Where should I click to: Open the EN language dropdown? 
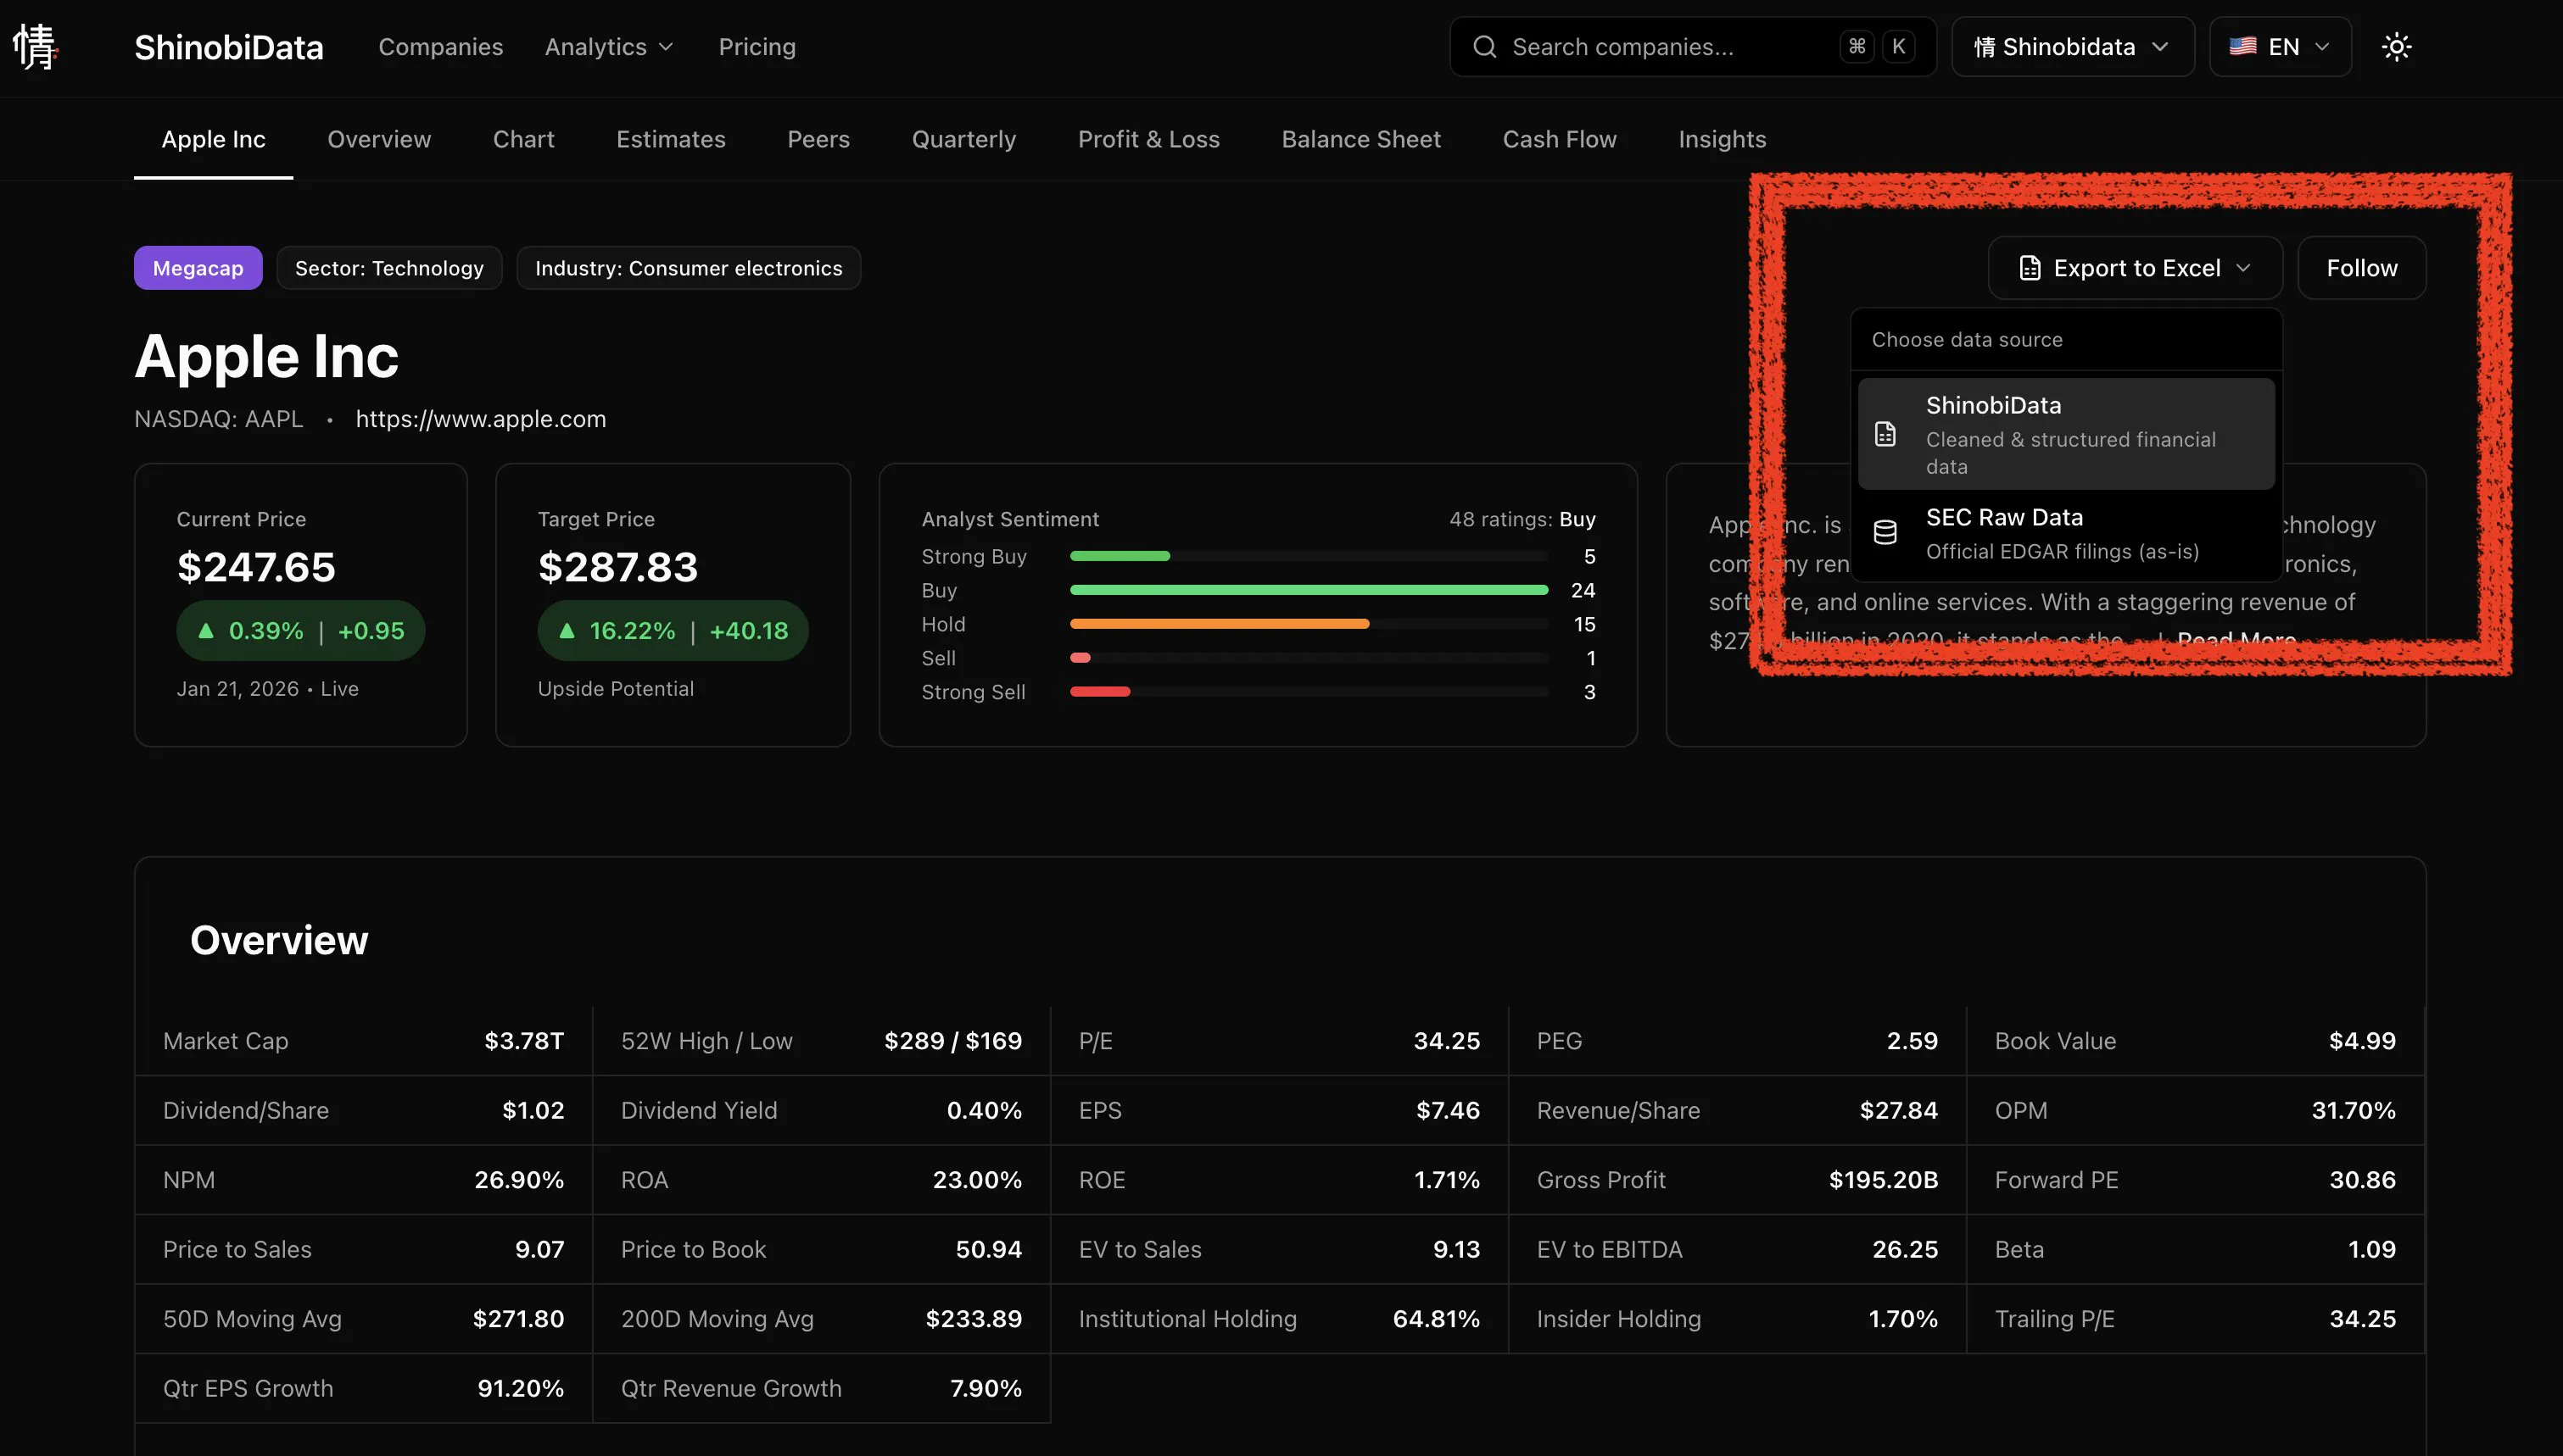pyautogui.click(x=2280, y=46)
